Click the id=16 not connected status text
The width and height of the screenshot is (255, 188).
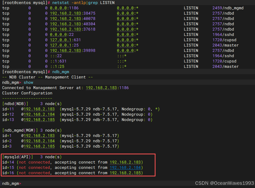[x=35, y=173]
